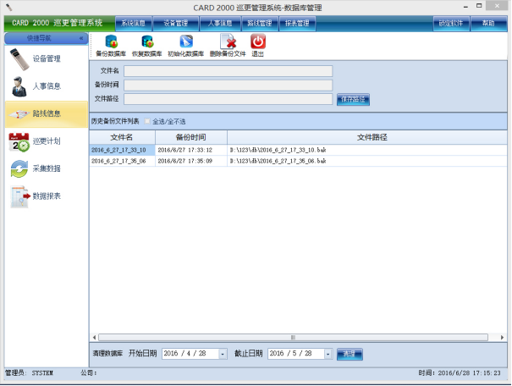The height and width of the screenshot is (386, 512).
Task: Toggle the 全选/全不选 checkbox
Action: (147, 121)
